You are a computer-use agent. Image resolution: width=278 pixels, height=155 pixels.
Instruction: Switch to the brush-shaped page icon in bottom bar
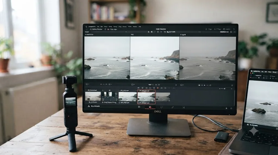click(172, 107)
